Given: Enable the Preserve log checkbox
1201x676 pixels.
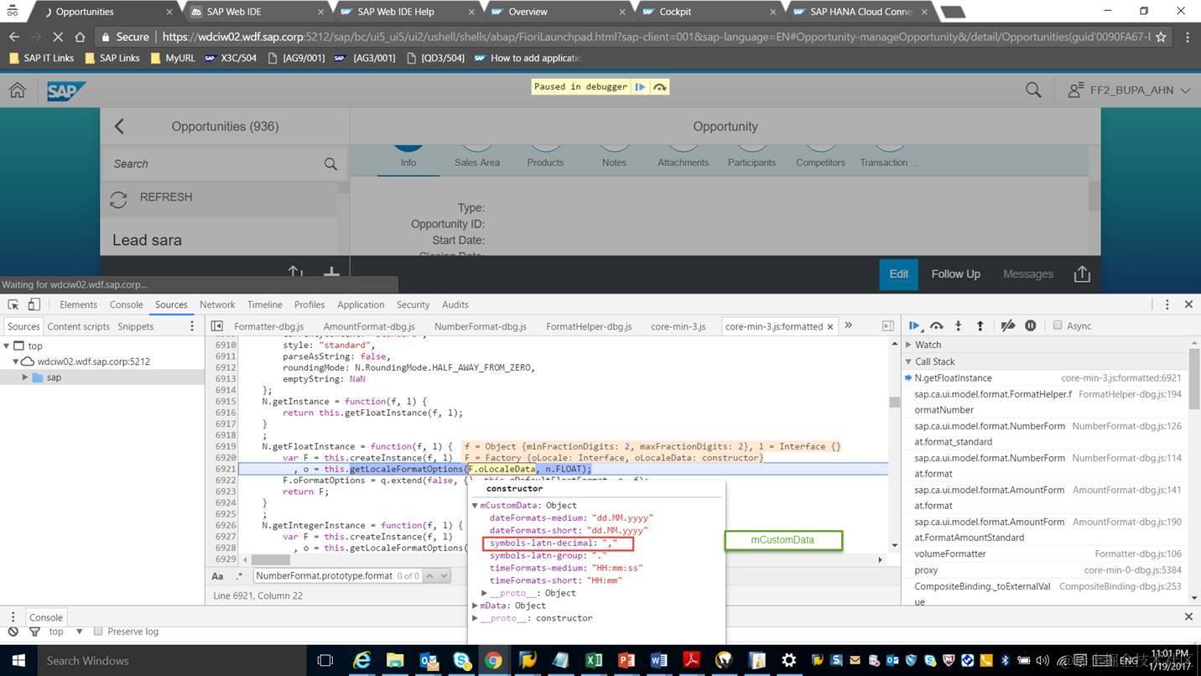Looking at the screenshot, I should pos(98,632).
